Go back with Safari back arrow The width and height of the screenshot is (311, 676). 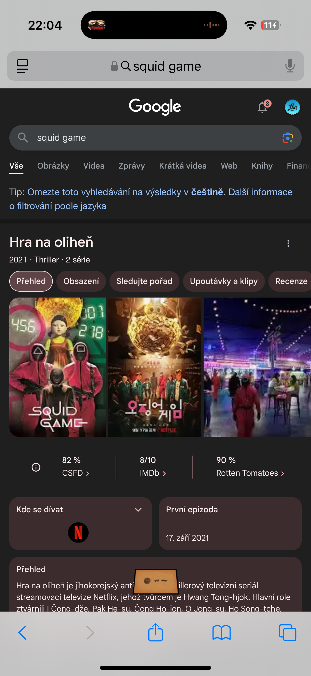tap(23, 633)
